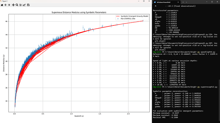Click the red line swatch in legend
The height and width of the screenshot is (123, 220).
point(118,16)
